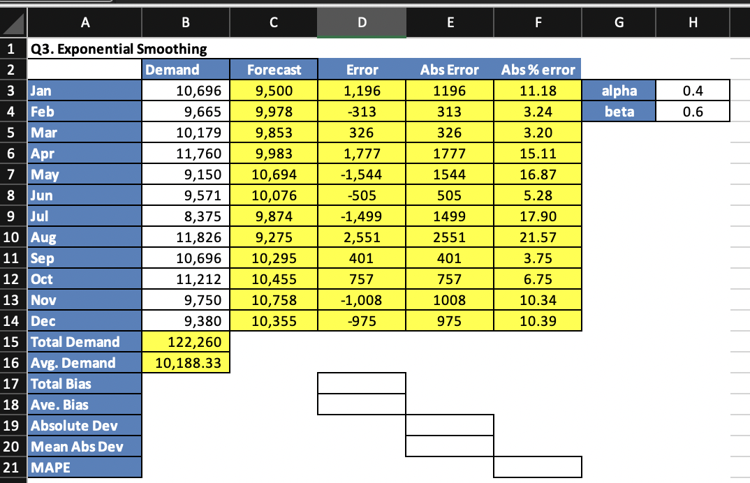
Task: Select column H header
Action: pos(692,22)
